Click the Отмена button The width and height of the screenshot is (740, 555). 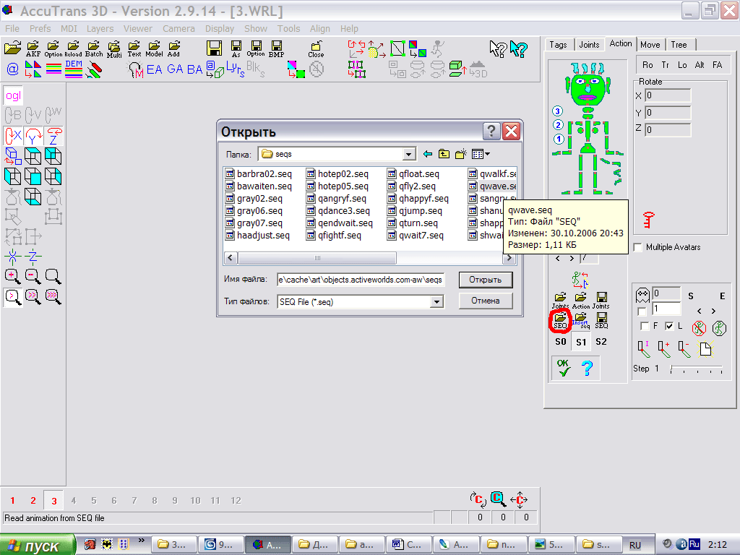click(486, 301)
